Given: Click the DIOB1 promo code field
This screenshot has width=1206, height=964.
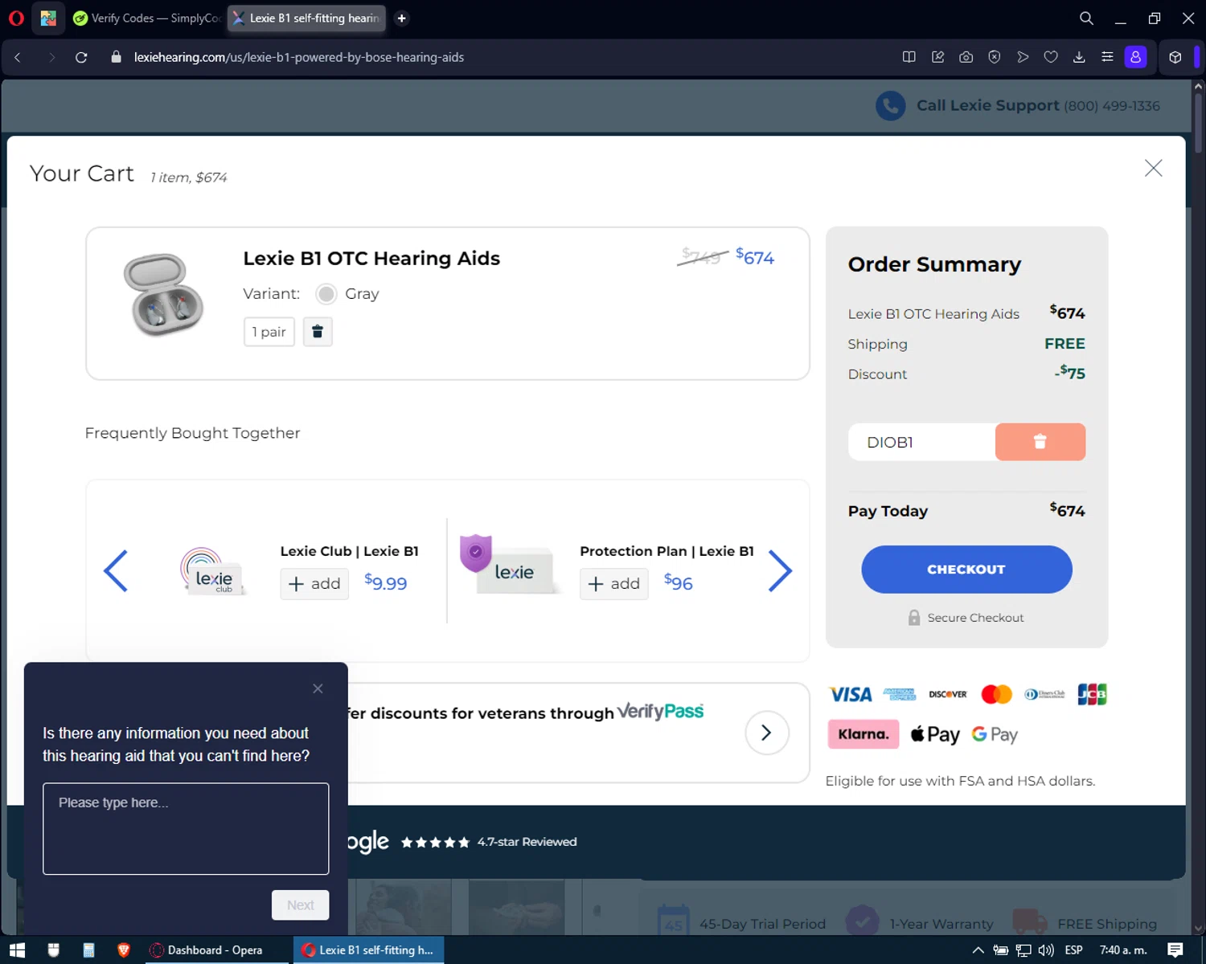Looking at the screenshot, I should coord(921,442).
